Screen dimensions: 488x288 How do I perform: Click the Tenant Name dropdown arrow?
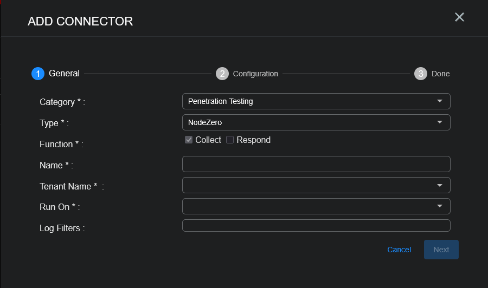(x=439, y=185)
